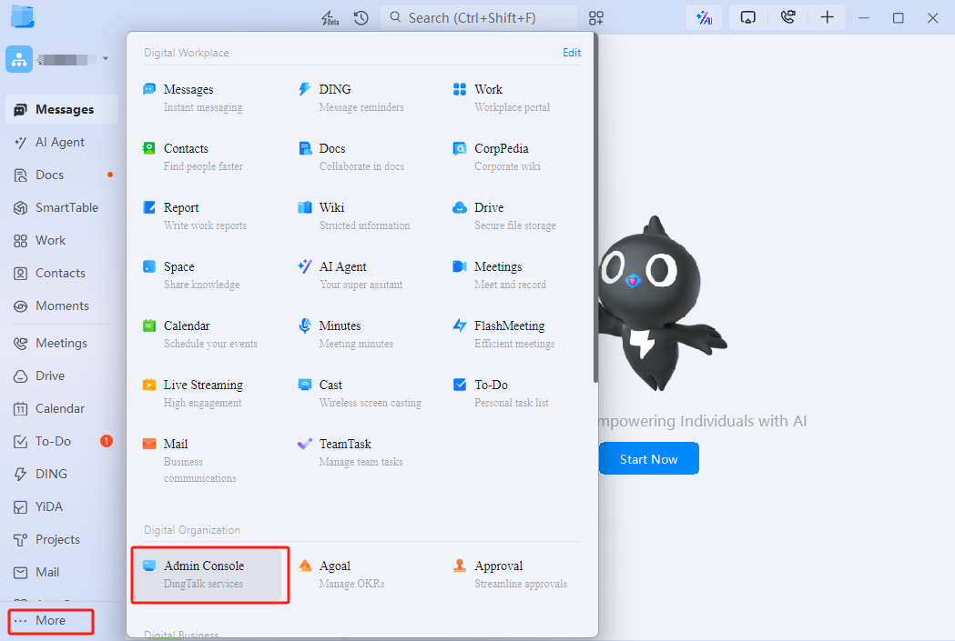
Task: Switch to SmartTable in left sidebar
Action: pos(66,207)
